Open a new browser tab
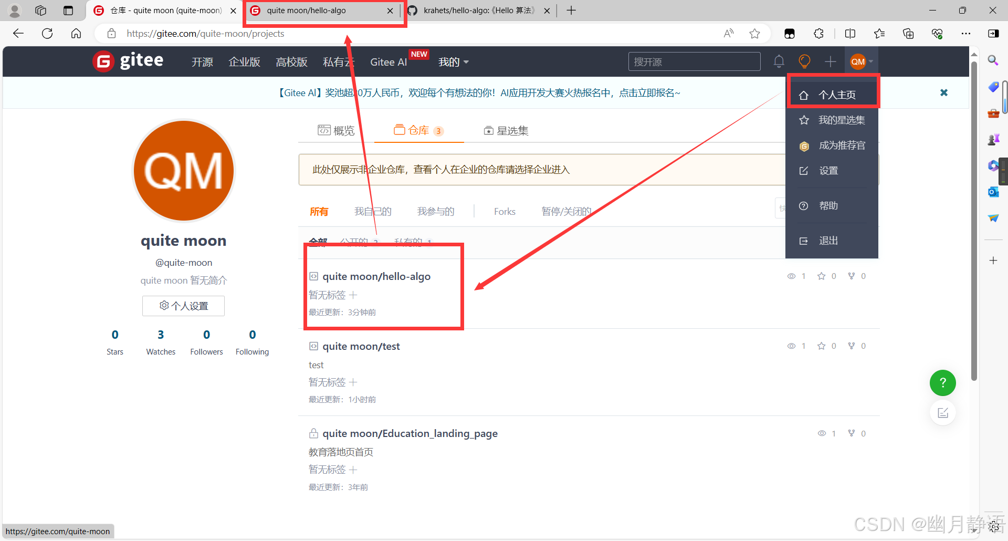The width and height of the screenshot is (1008, 541). click(x=571, y=11)
